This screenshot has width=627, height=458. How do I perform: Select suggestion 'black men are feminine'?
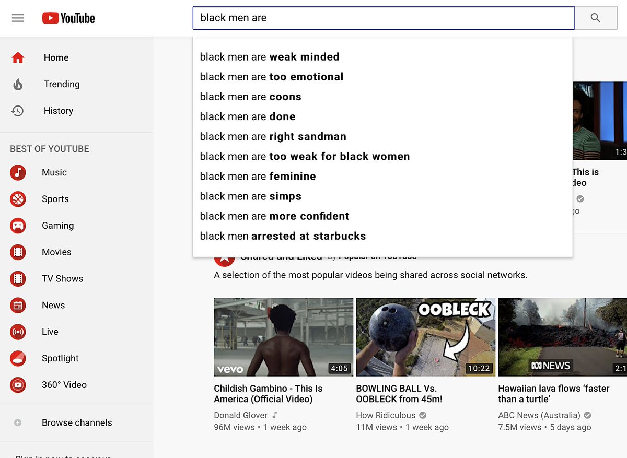(x=383, y=176)
